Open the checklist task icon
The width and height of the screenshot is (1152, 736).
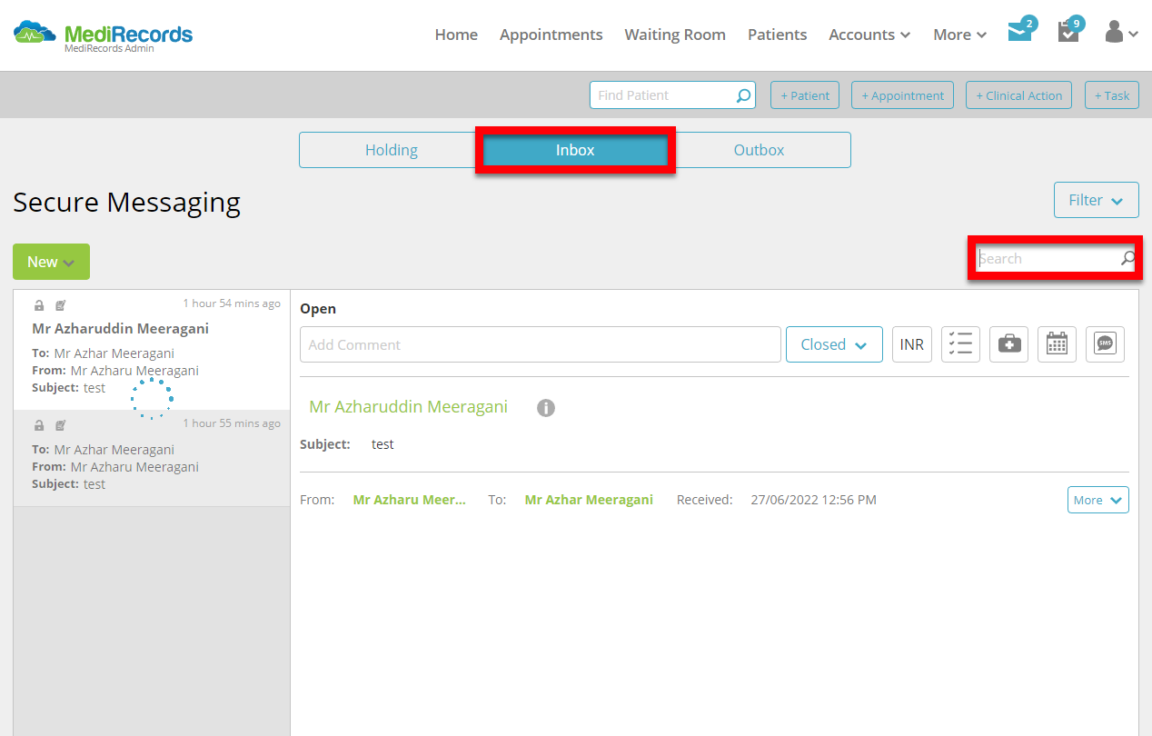[x=960, y=344]
